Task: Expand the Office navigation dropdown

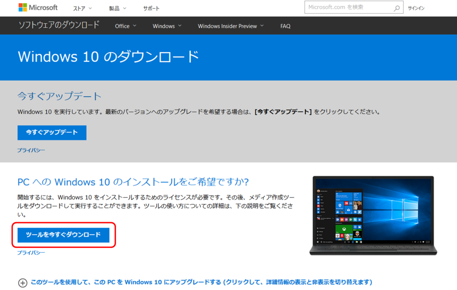Action: coord(125,26)
